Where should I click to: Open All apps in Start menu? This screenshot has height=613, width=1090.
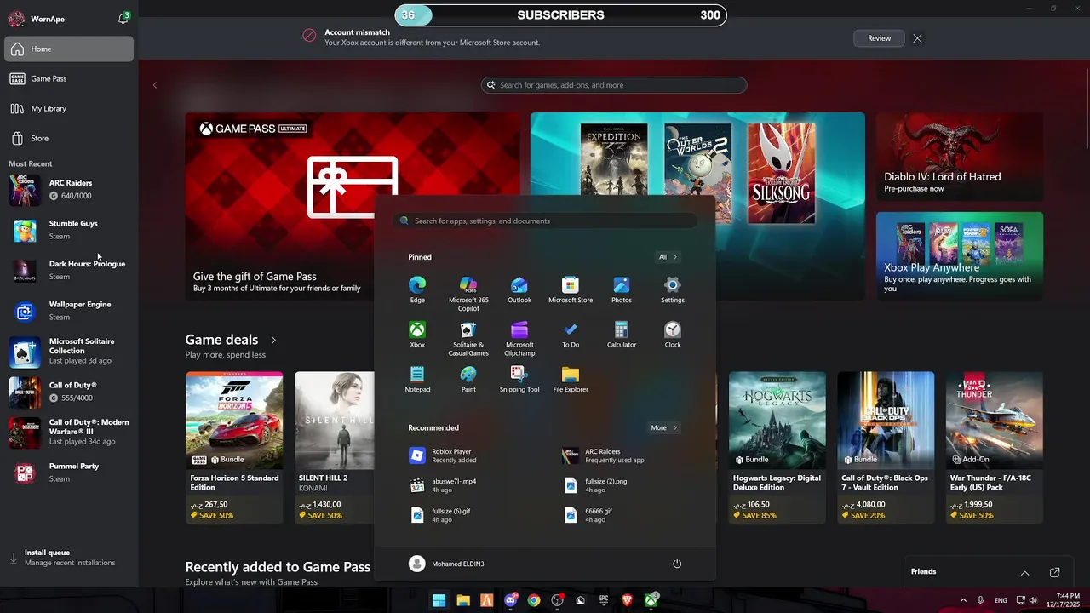click(x=668, y=257)
